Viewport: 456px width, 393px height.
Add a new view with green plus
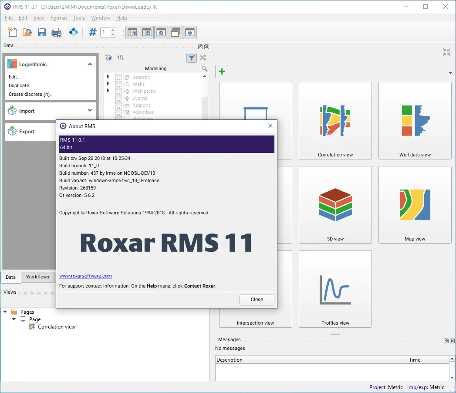[x=222, y=71]
